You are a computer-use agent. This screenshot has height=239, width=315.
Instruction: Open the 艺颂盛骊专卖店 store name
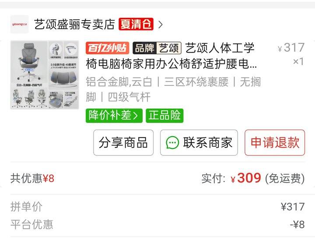pos(74,25)
